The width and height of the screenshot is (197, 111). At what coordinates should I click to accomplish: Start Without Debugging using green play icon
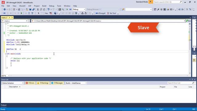(x=67, y=10)
